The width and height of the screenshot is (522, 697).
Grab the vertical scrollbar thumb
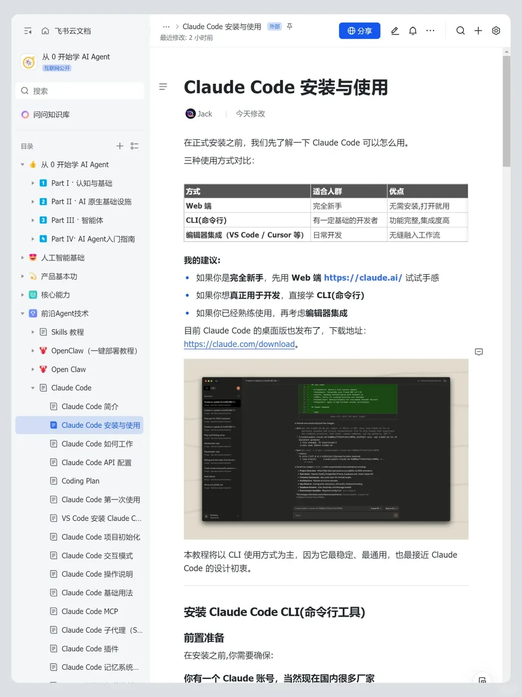507,111
